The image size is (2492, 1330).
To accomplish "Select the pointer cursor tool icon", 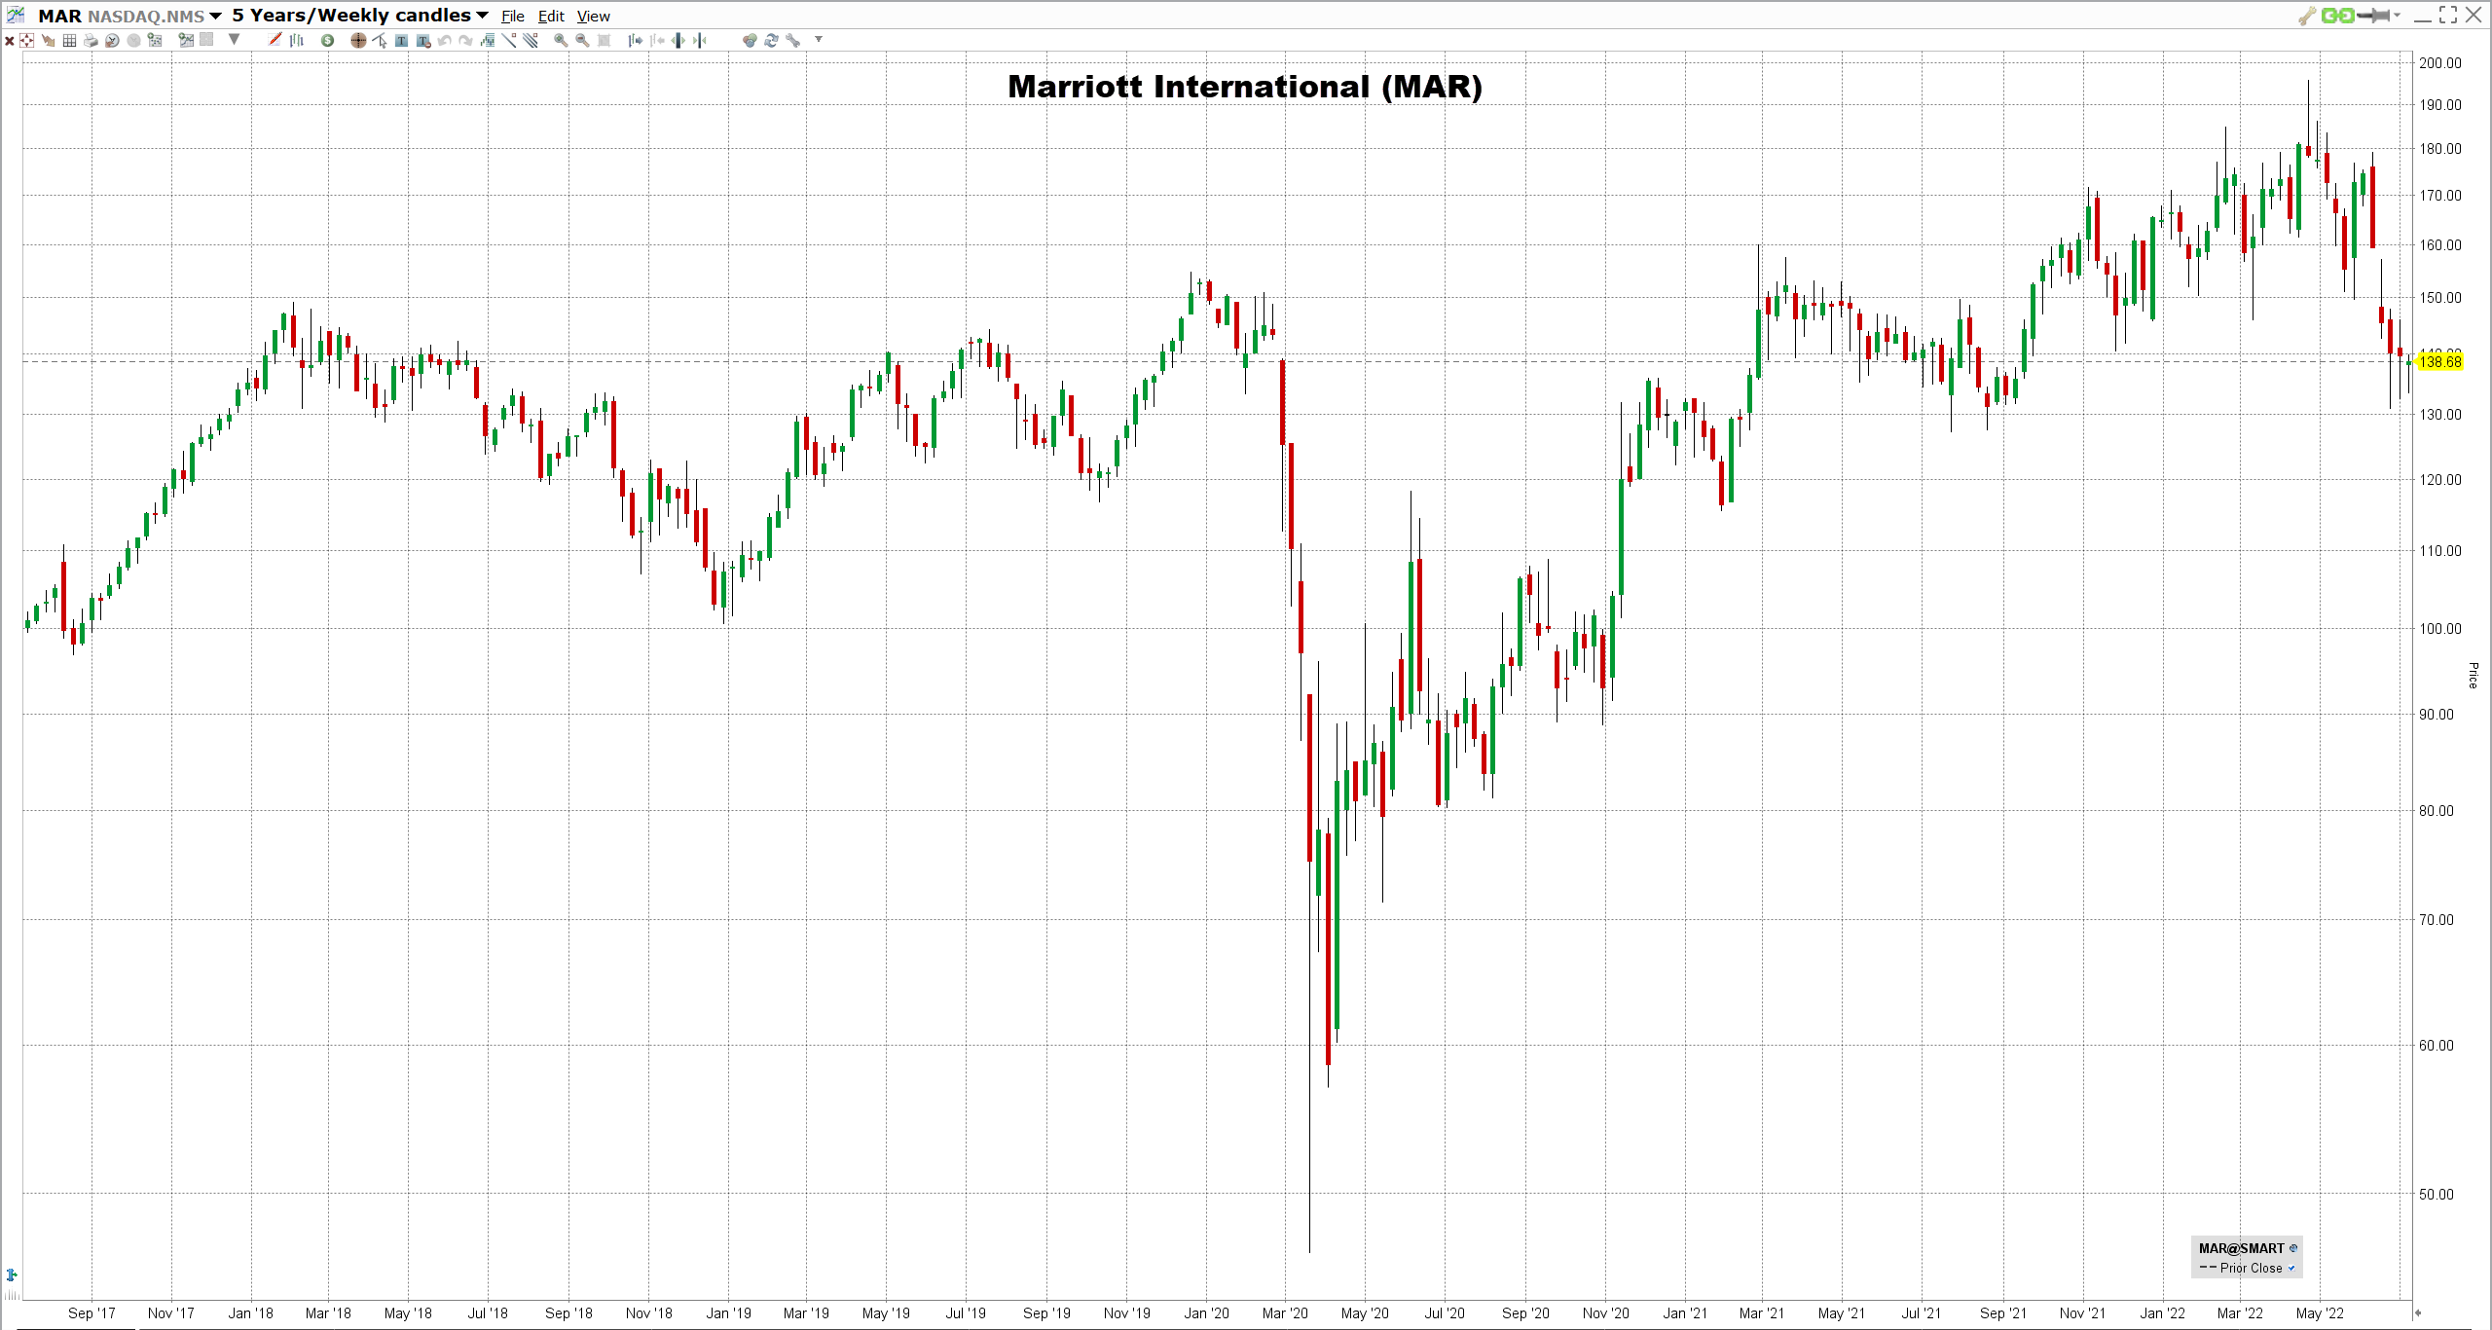I will click(380, 40).
